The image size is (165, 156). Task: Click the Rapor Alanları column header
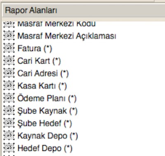pos(84,11)
